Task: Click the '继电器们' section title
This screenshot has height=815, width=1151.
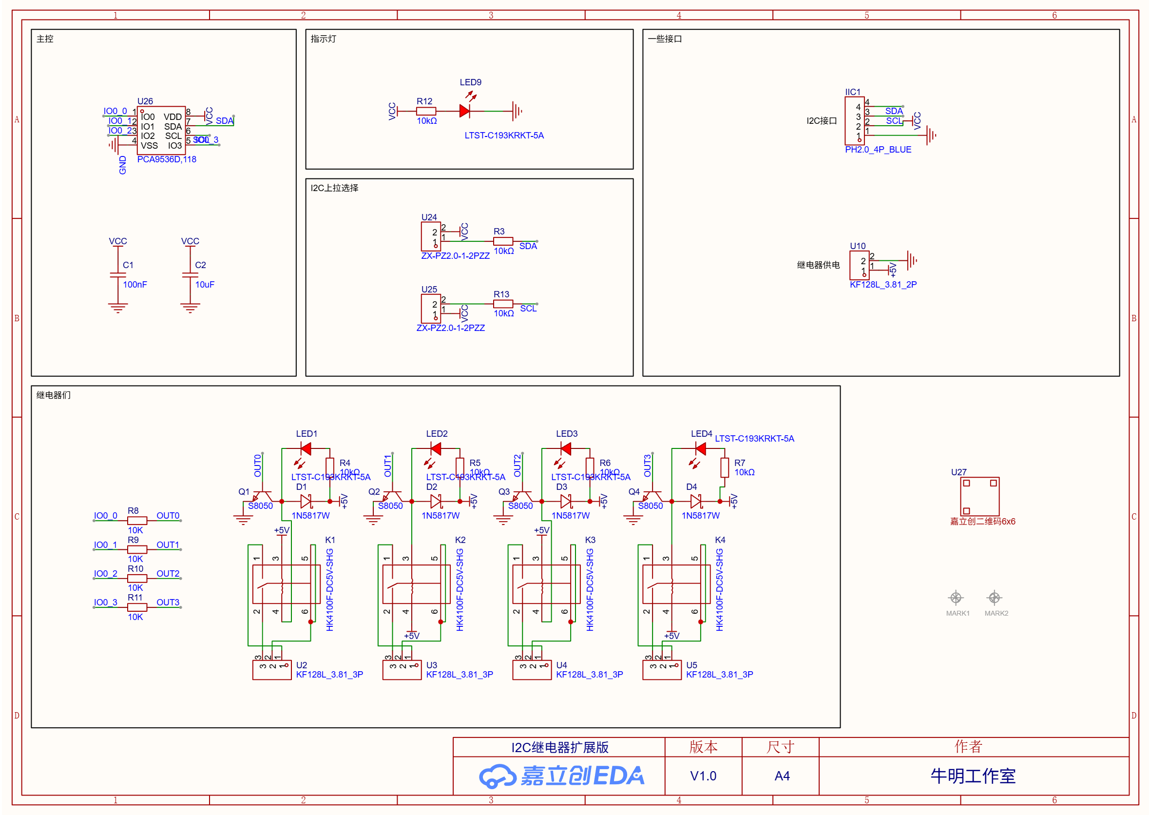Action: tap(53, 395)
